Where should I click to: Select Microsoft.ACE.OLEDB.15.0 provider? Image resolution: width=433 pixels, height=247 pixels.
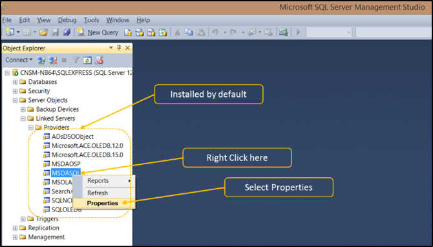click(x=87, y=155)
